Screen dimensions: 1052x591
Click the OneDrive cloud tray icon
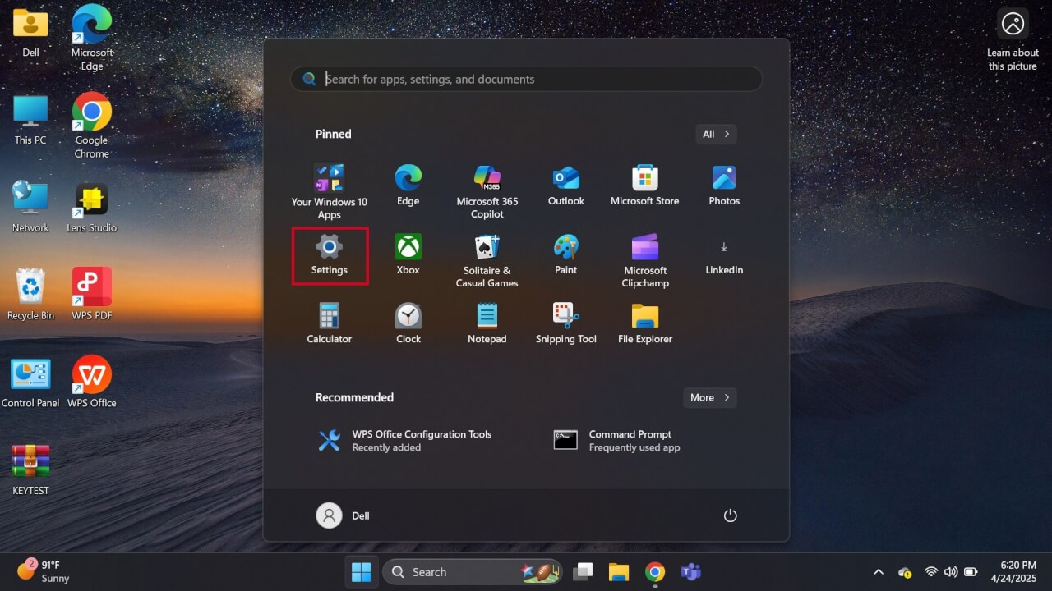tap(905, 572)
